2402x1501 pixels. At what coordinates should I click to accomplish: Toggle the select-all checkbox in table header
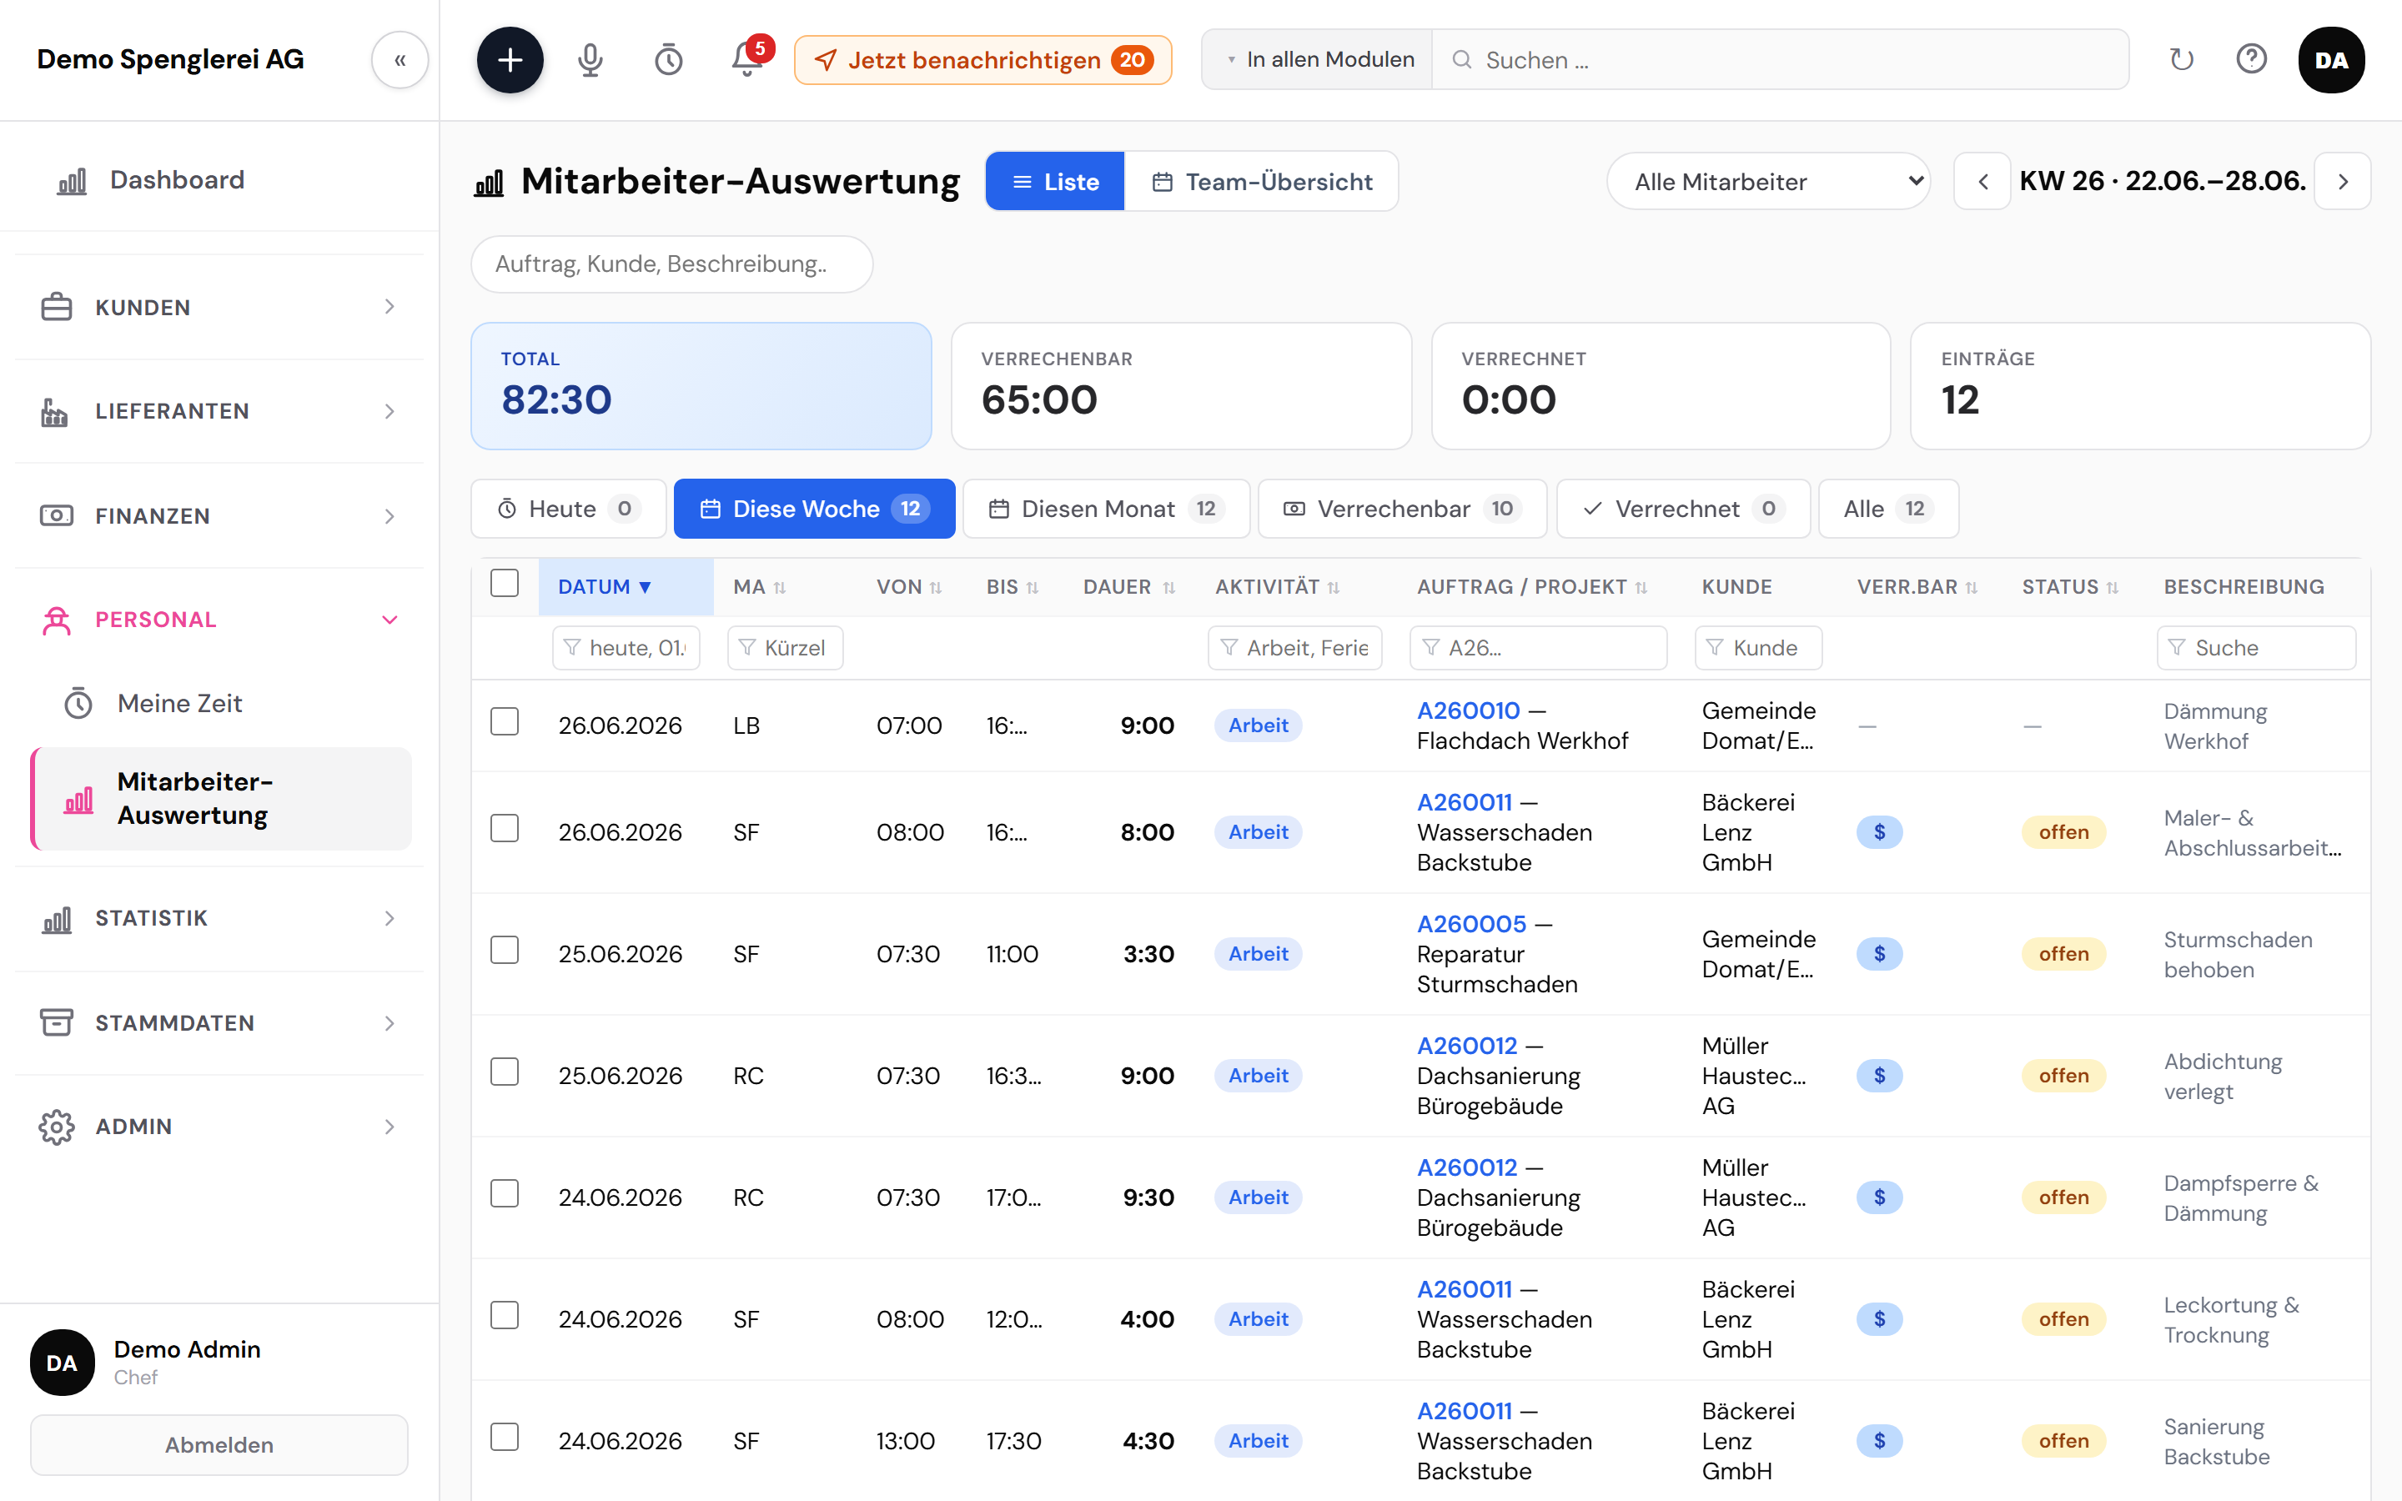click(x=505, y=583)
